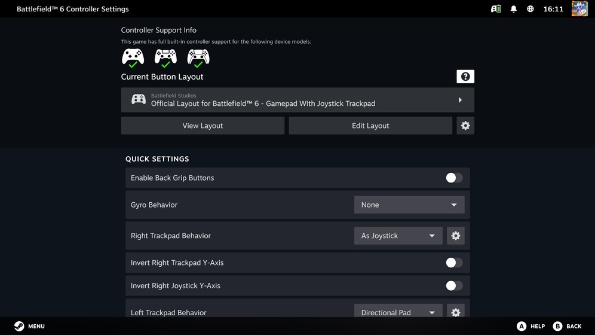This screenshot has height=335, width=595.
Task: Click the View Layout button
Action: pyautogui.click(x=203, y=126)
